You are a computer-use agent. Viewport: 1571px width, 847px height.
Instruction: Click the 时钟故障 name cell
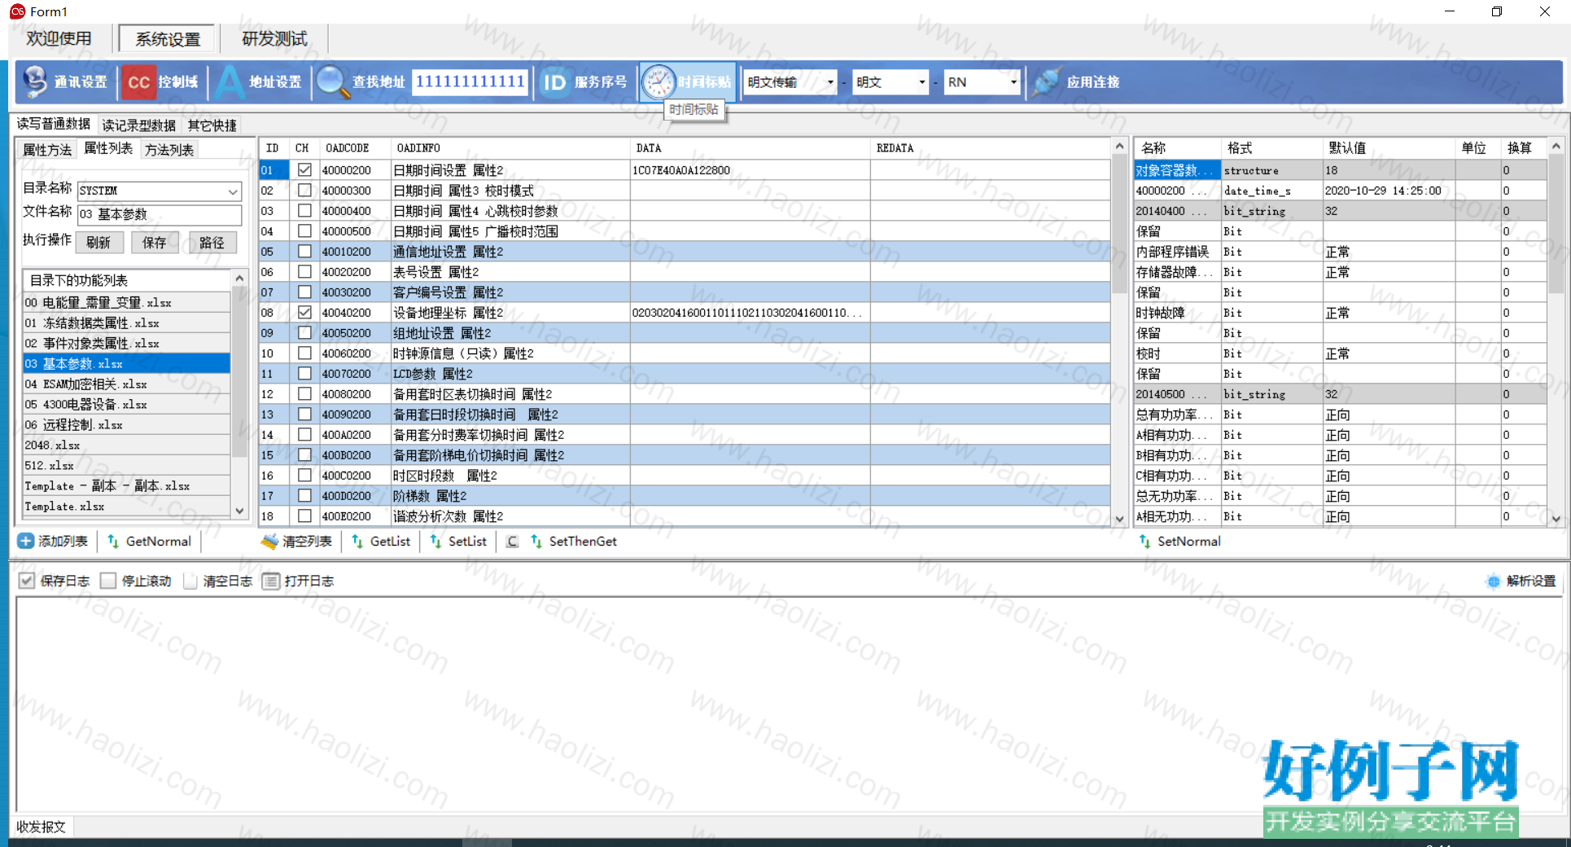[x=1178, y=313]
